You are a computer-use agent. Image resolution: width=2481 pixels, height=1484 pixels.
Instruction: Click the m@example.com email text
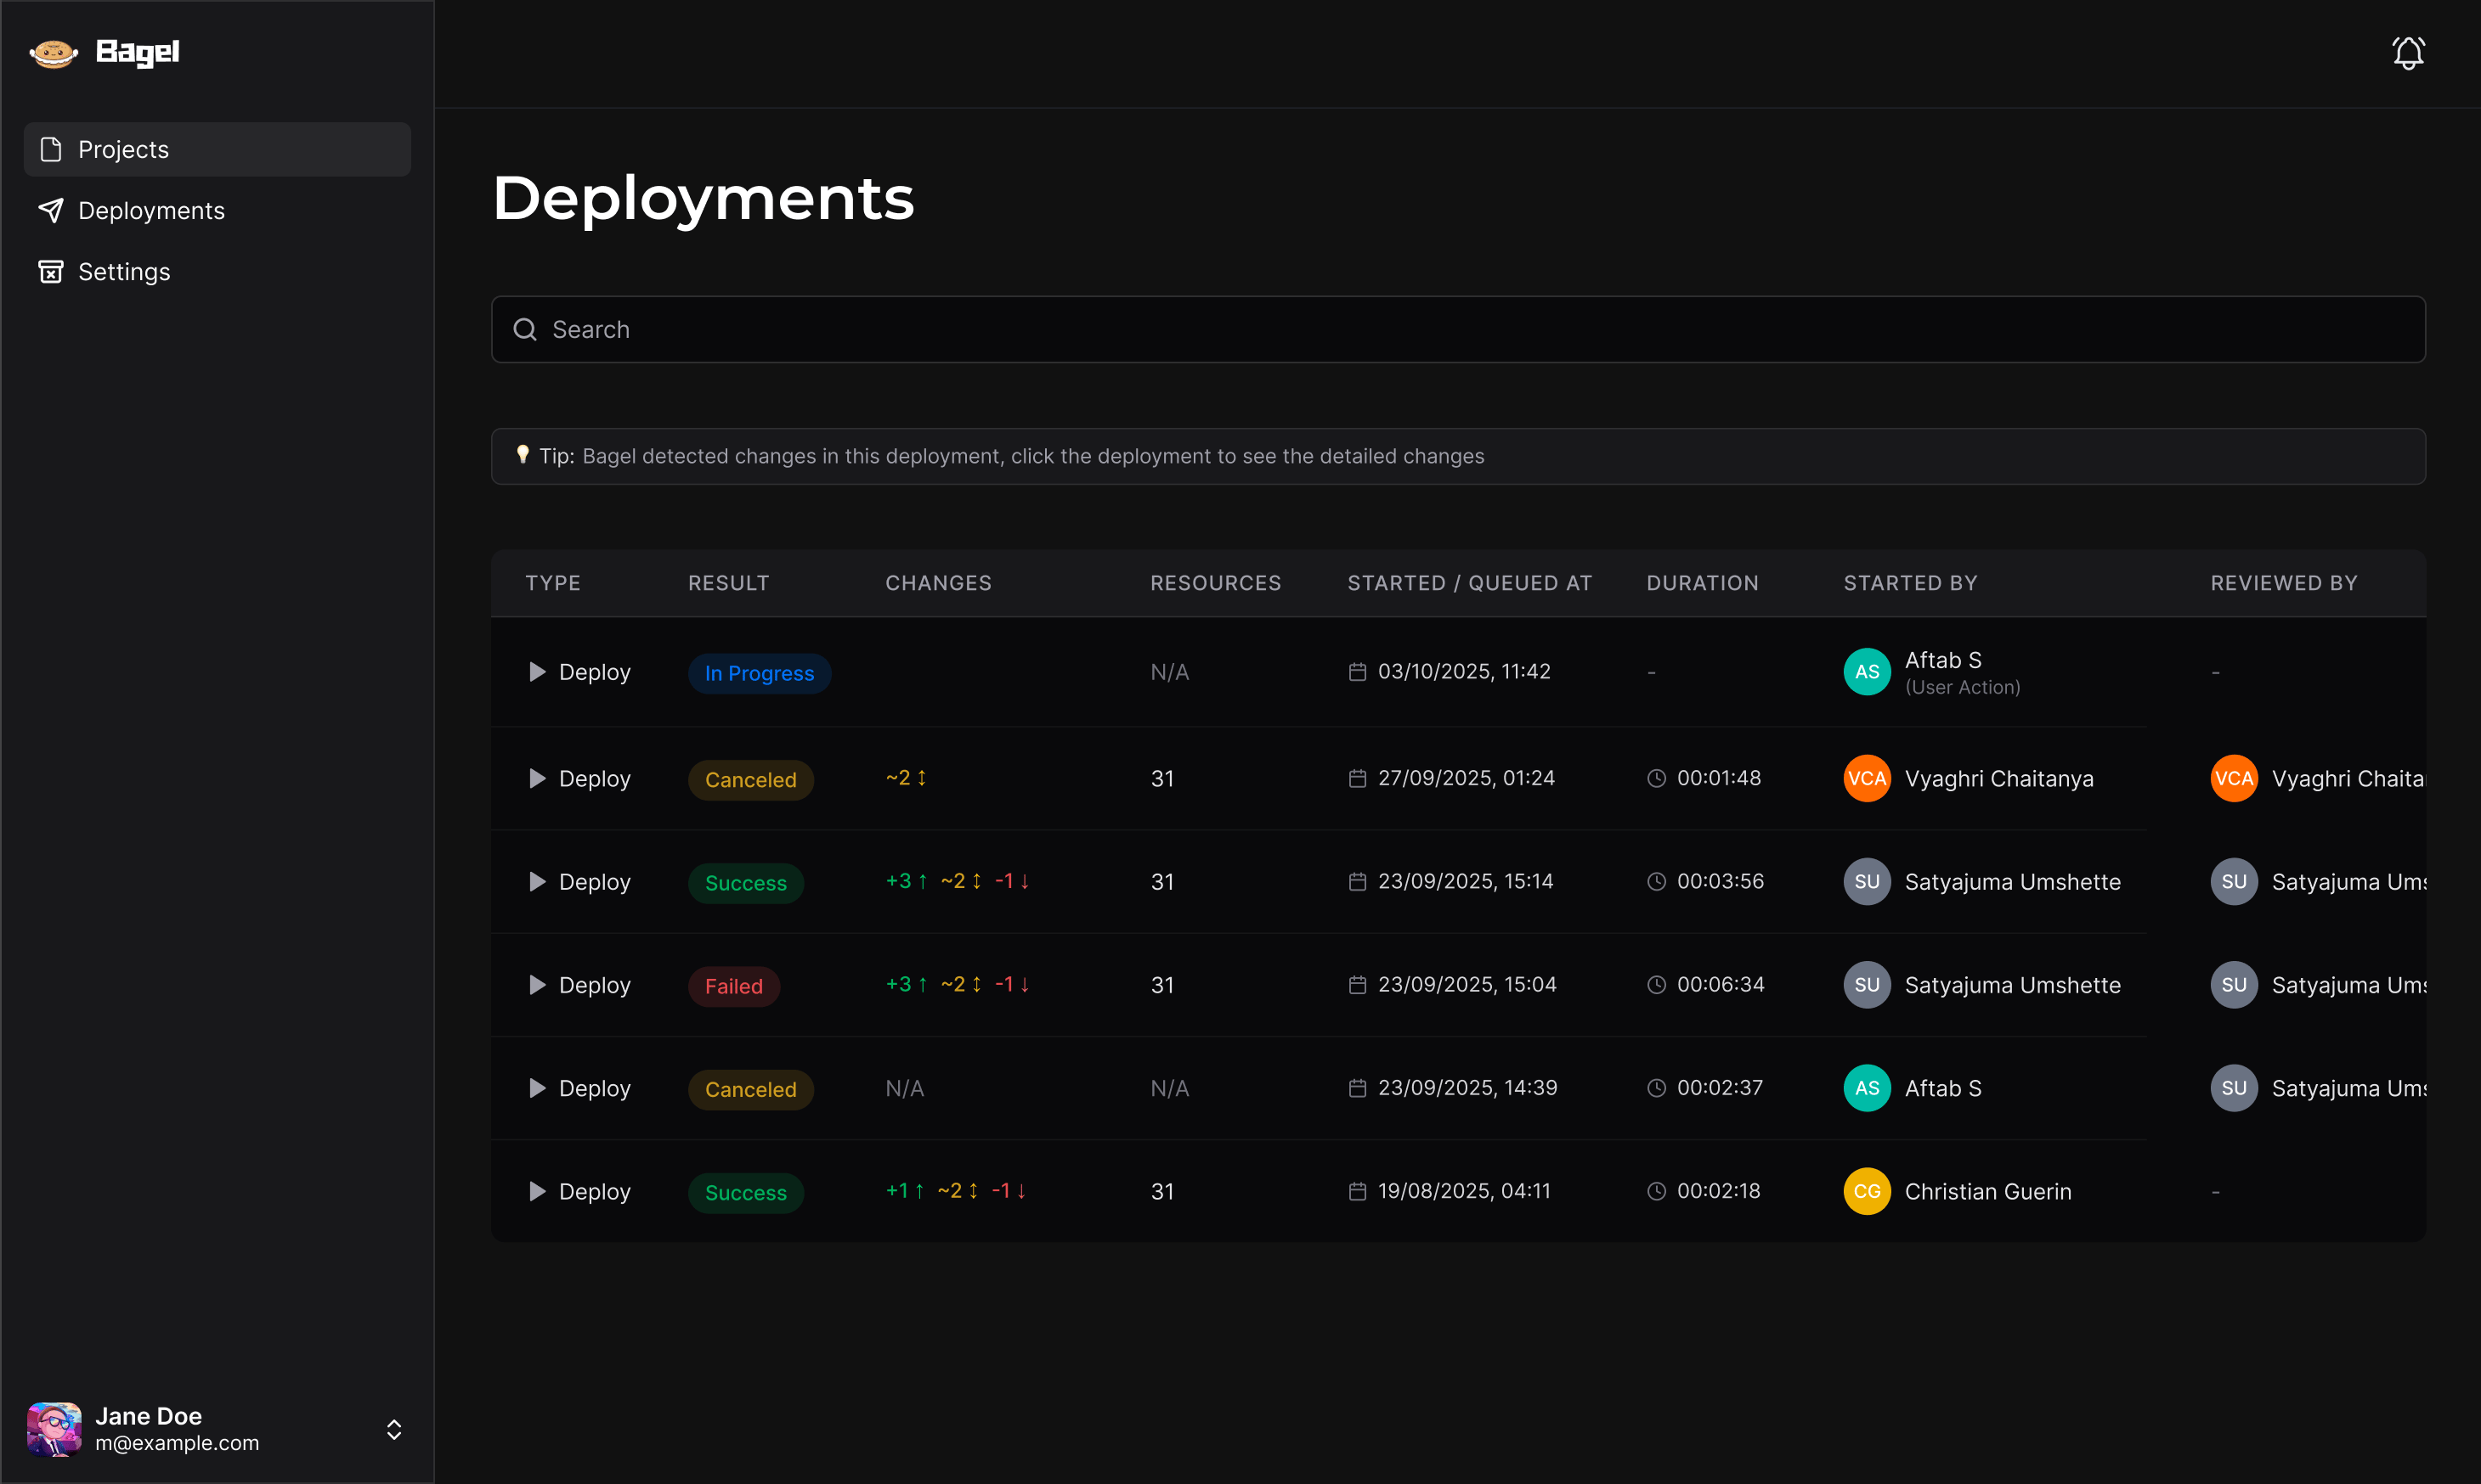[x=177, y=1443]
